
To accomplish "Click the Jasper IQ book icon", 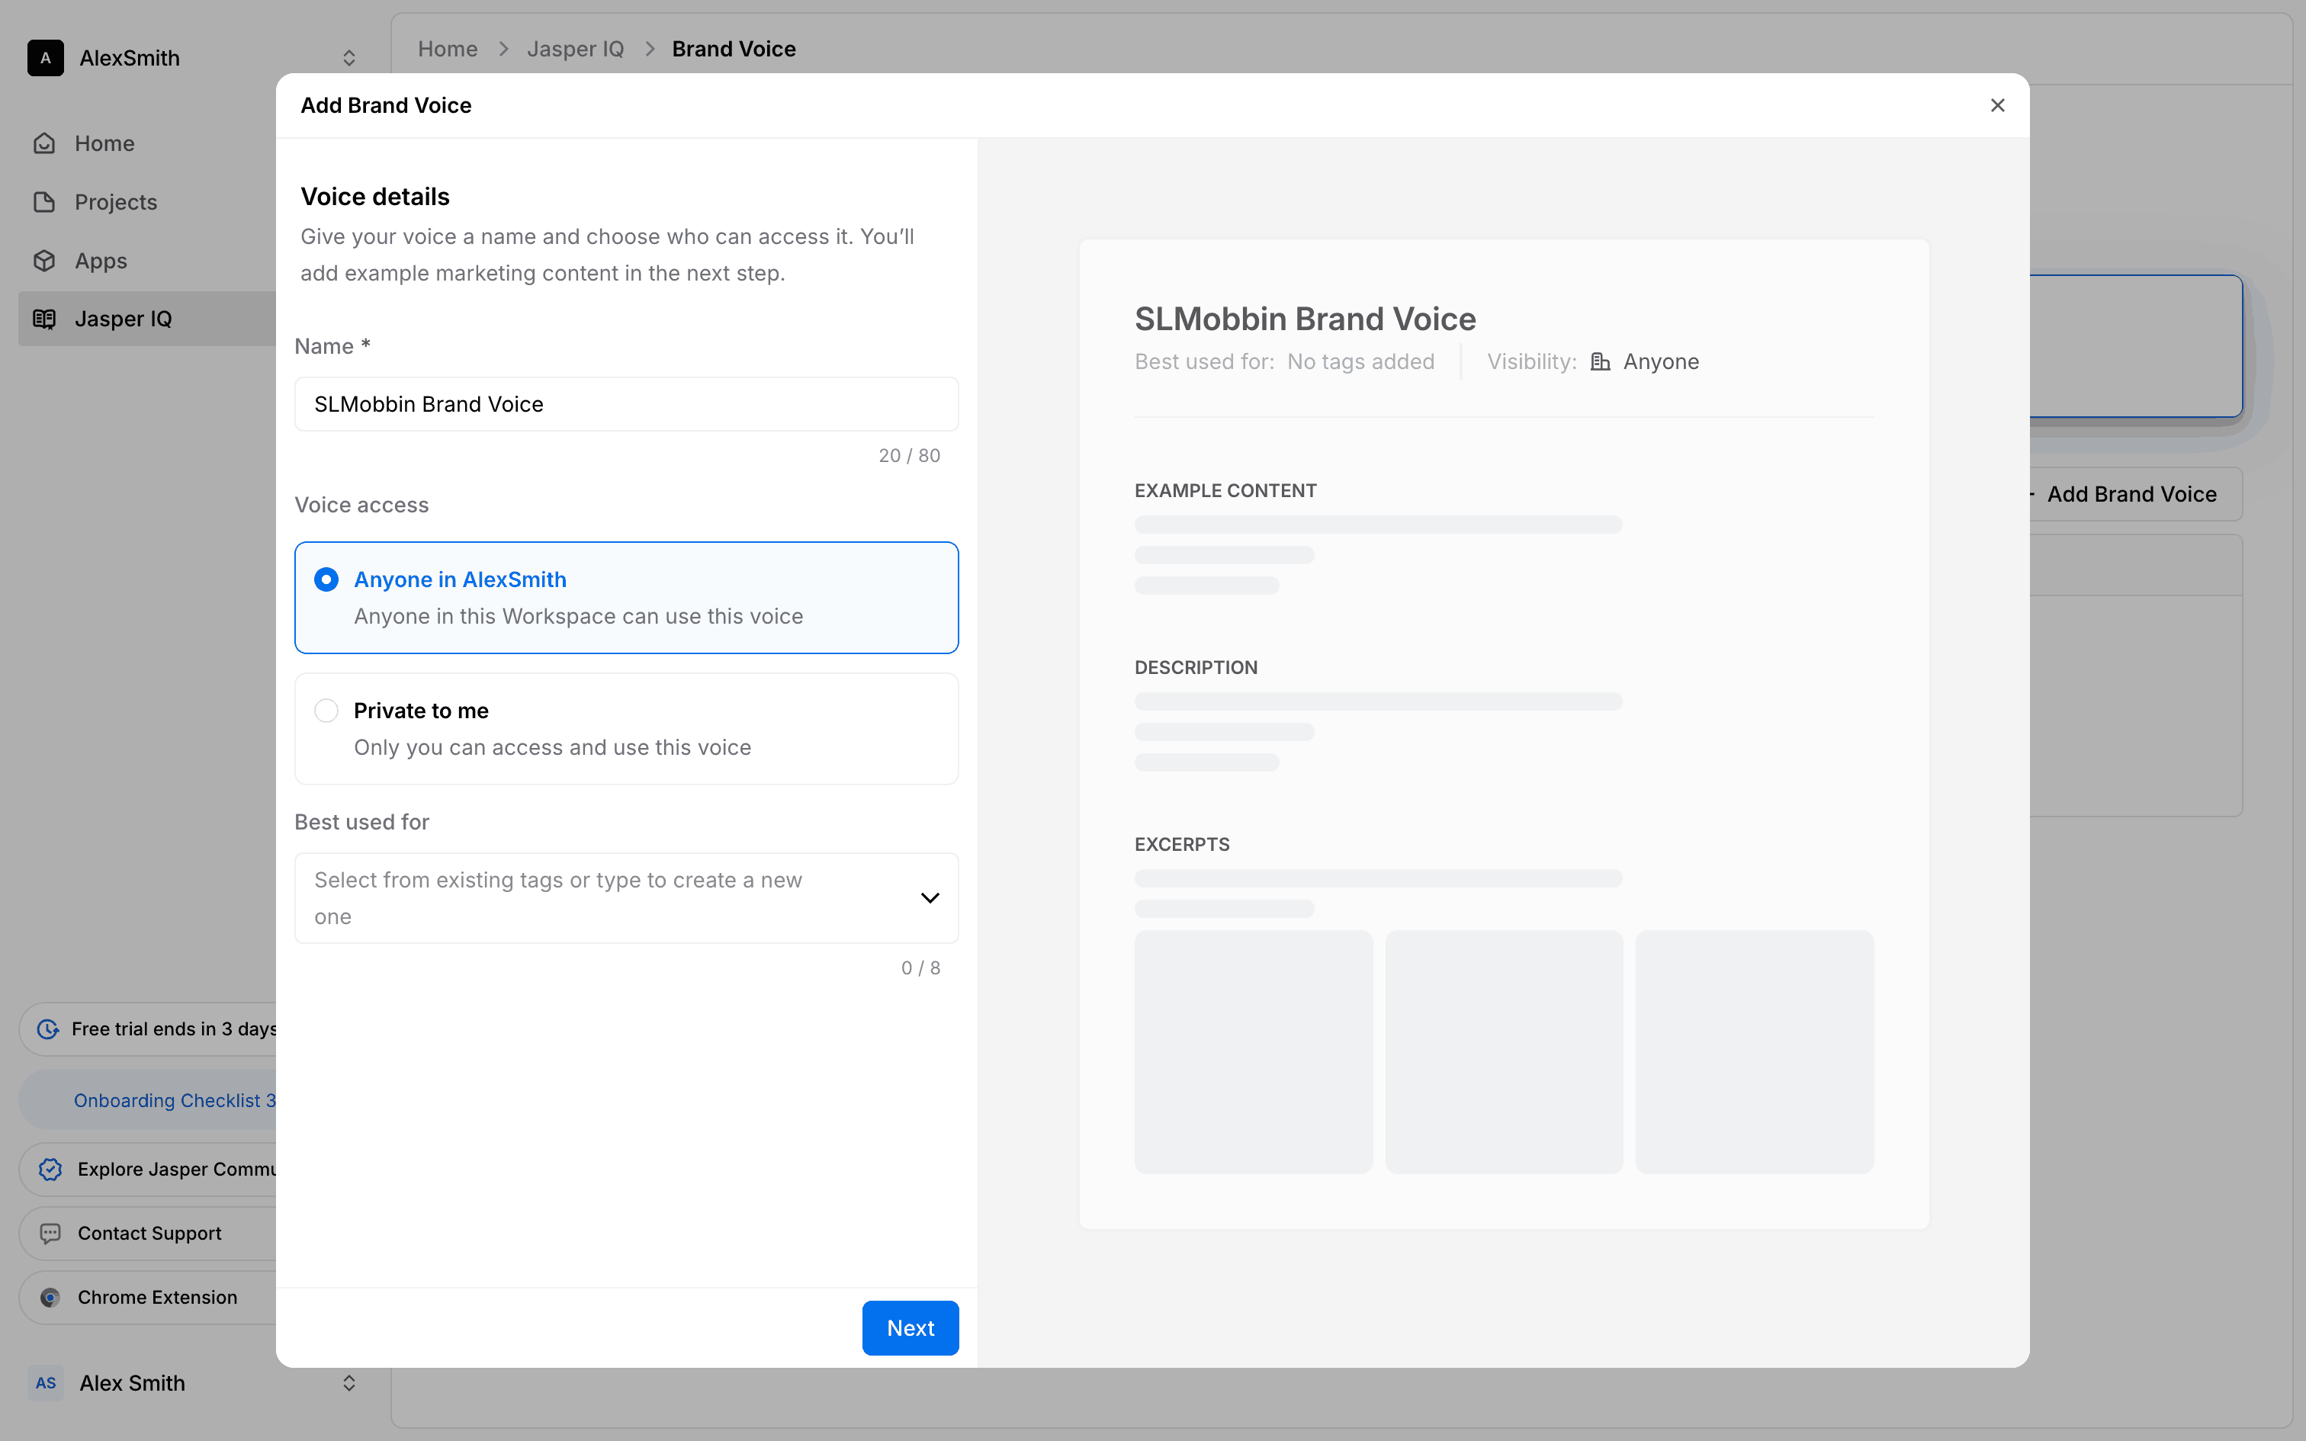I will (x=45, y=319).
